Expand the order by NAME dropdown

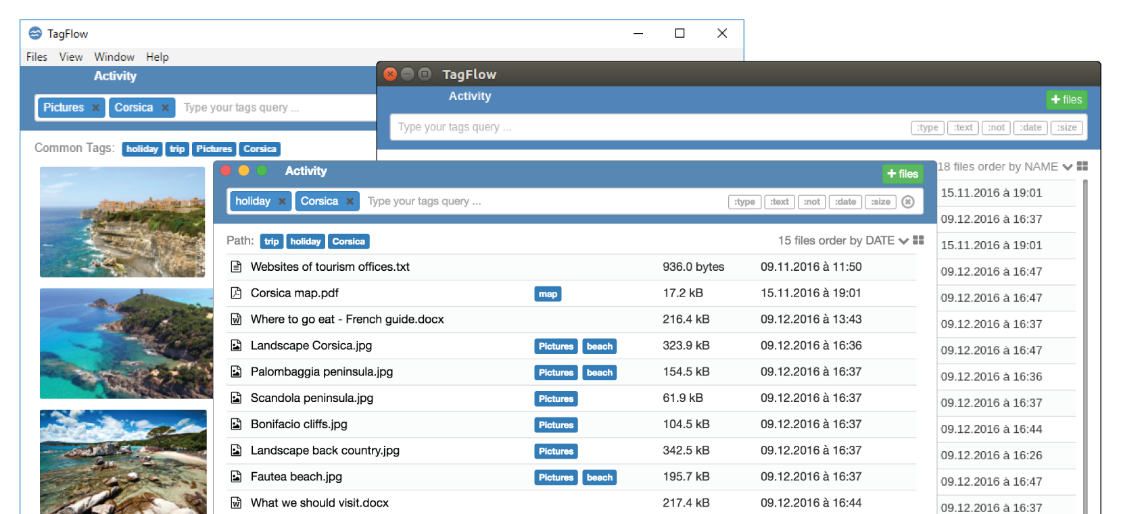click(1068, 167)
